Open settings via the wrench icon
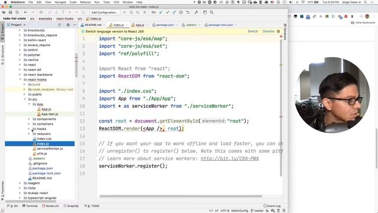The image size is (378, 213). point(196,12)
